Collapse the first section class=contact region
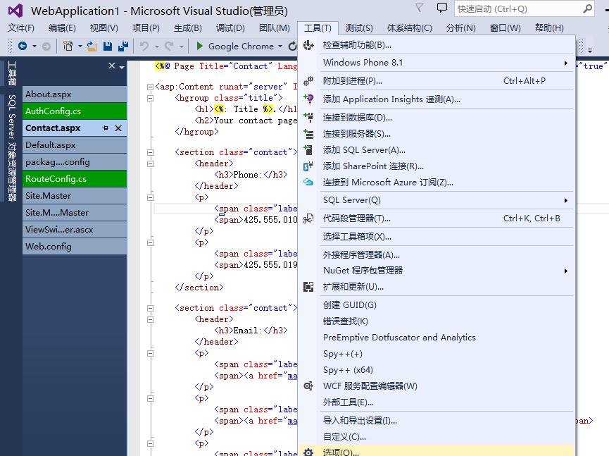The width and height of the screenshot is (609, 456). pos(150,152)
